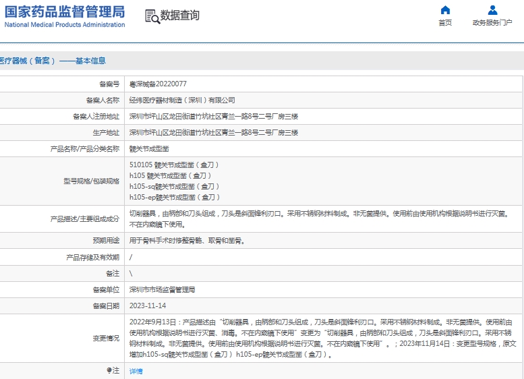
Task: Click the 生产地址 field label
Action: [x=106, y=133]
